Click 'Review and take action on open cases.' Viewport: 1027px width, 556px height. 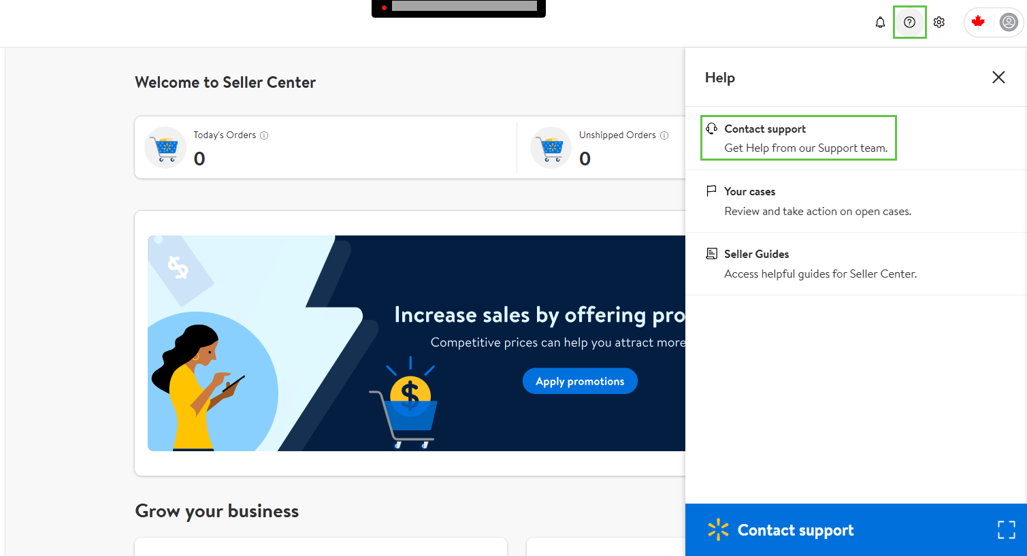[x=818, y=212]
